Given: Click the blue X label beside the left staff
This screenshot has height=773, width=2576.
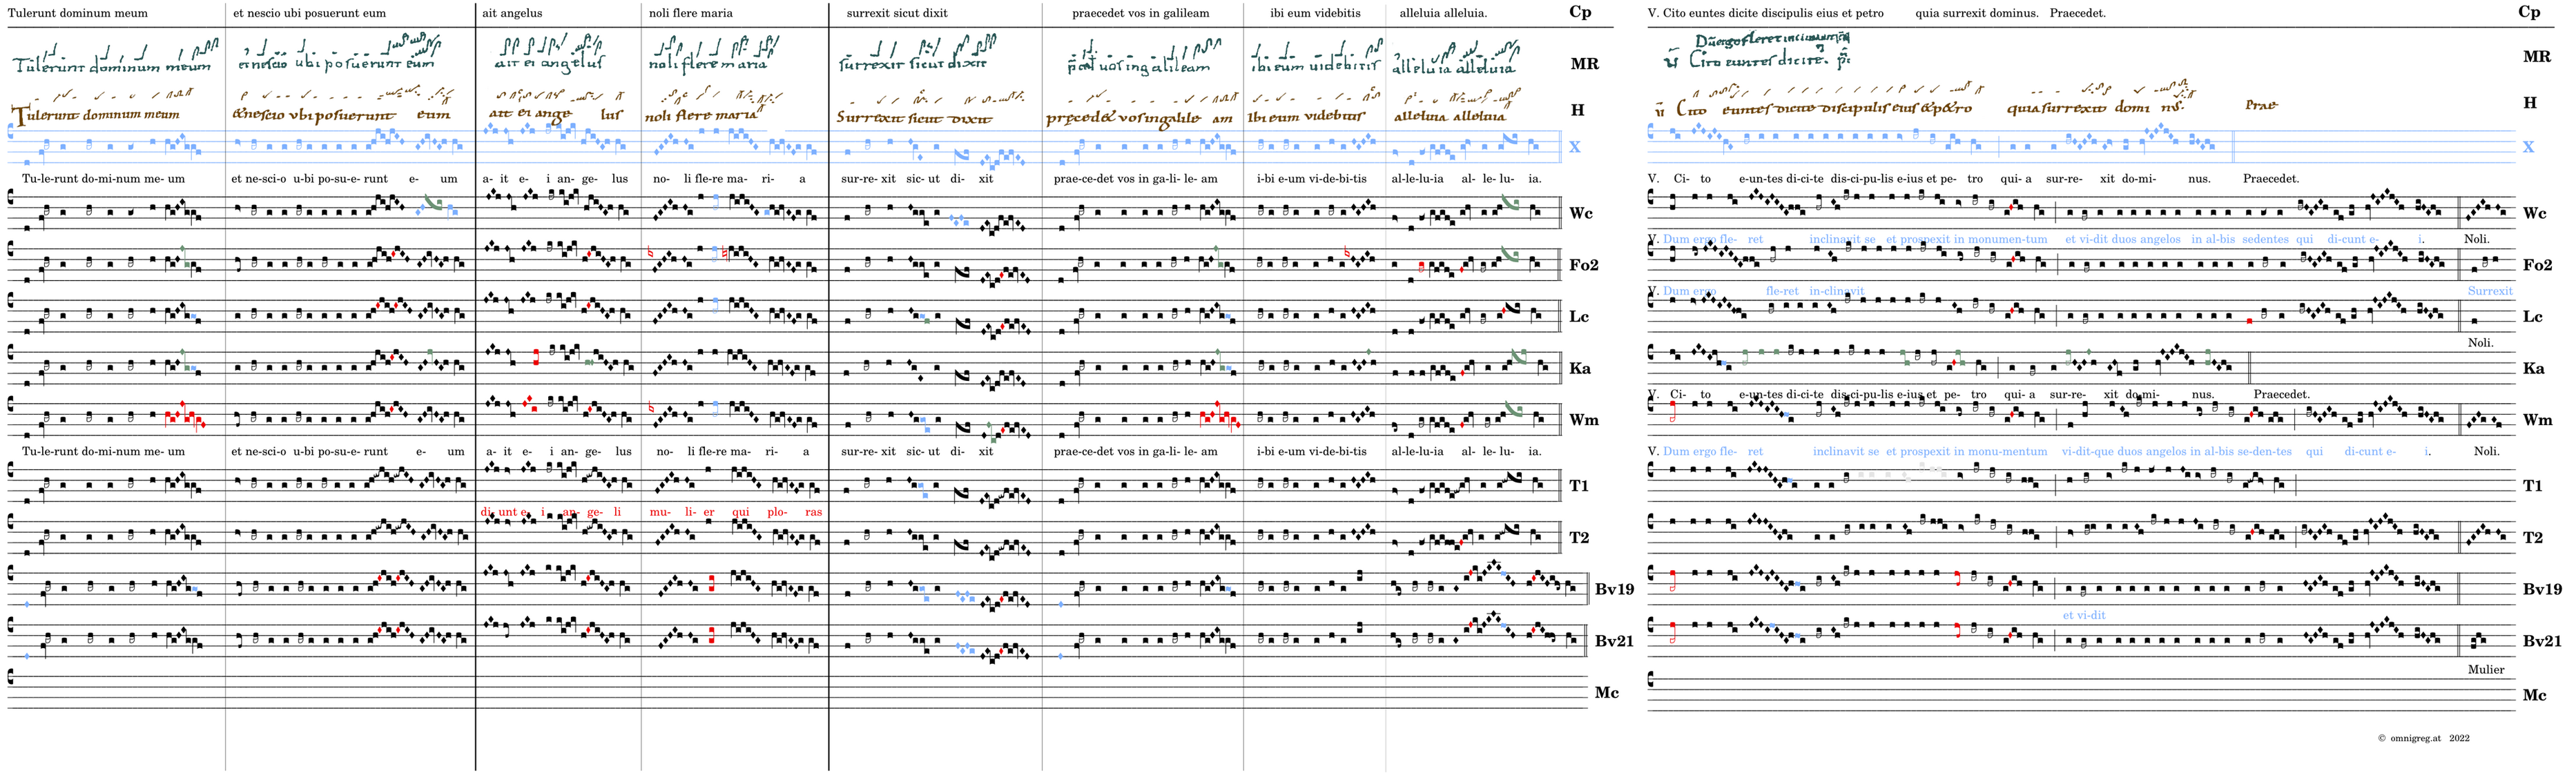Looking at the screenshot, I should [x=1574, y=147].
